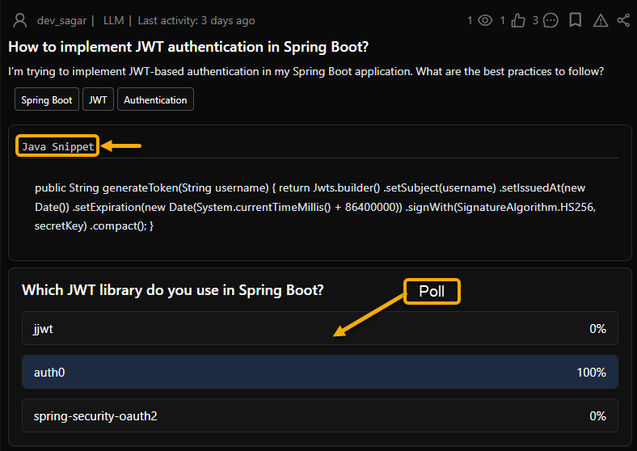Screen dimensions: 637x451
Task: Share the post using share icon
Action: pos(623,20)
